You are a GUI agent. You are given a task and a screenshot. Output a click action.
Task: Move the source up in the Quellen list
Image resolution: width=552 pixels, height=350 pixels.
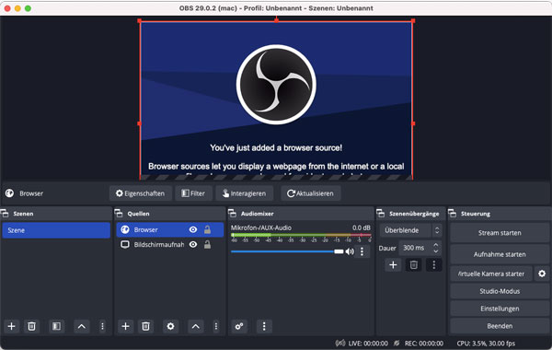[195, 326]
